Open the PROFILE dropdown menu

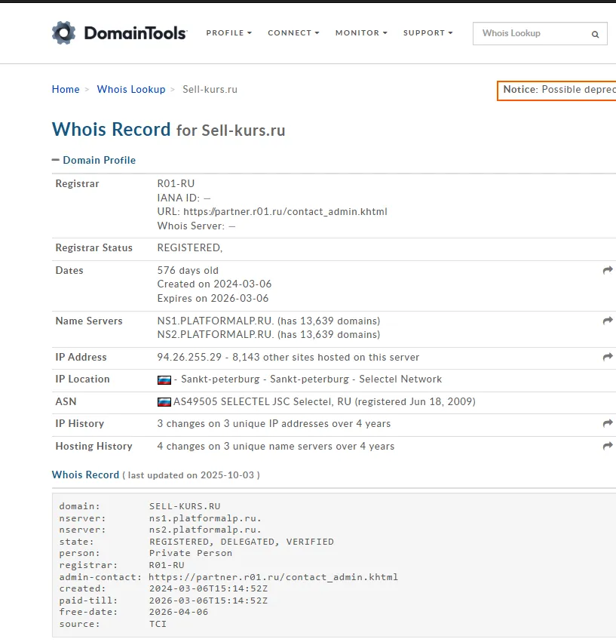(228, 32)
